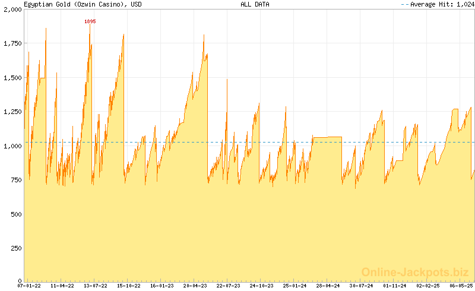Viewport: 475px width, 291px height.
Task: Click the 250 y-axis value label
Action: (16, 247)
